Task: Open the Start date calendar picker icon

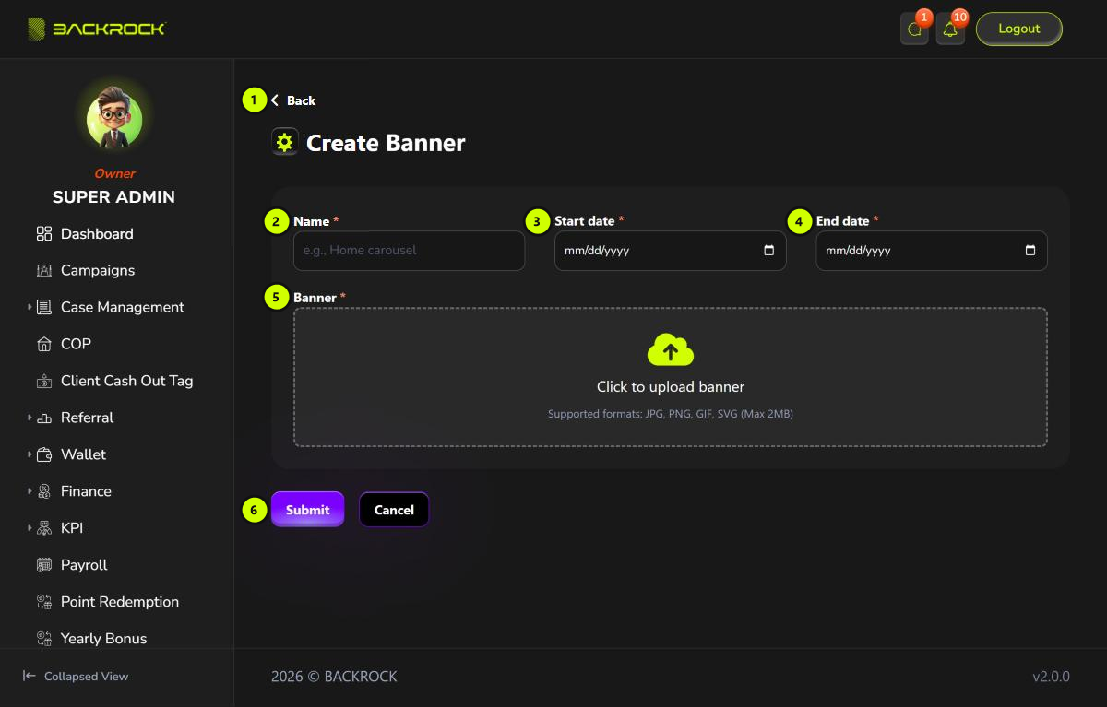Action: pos(769,251)
